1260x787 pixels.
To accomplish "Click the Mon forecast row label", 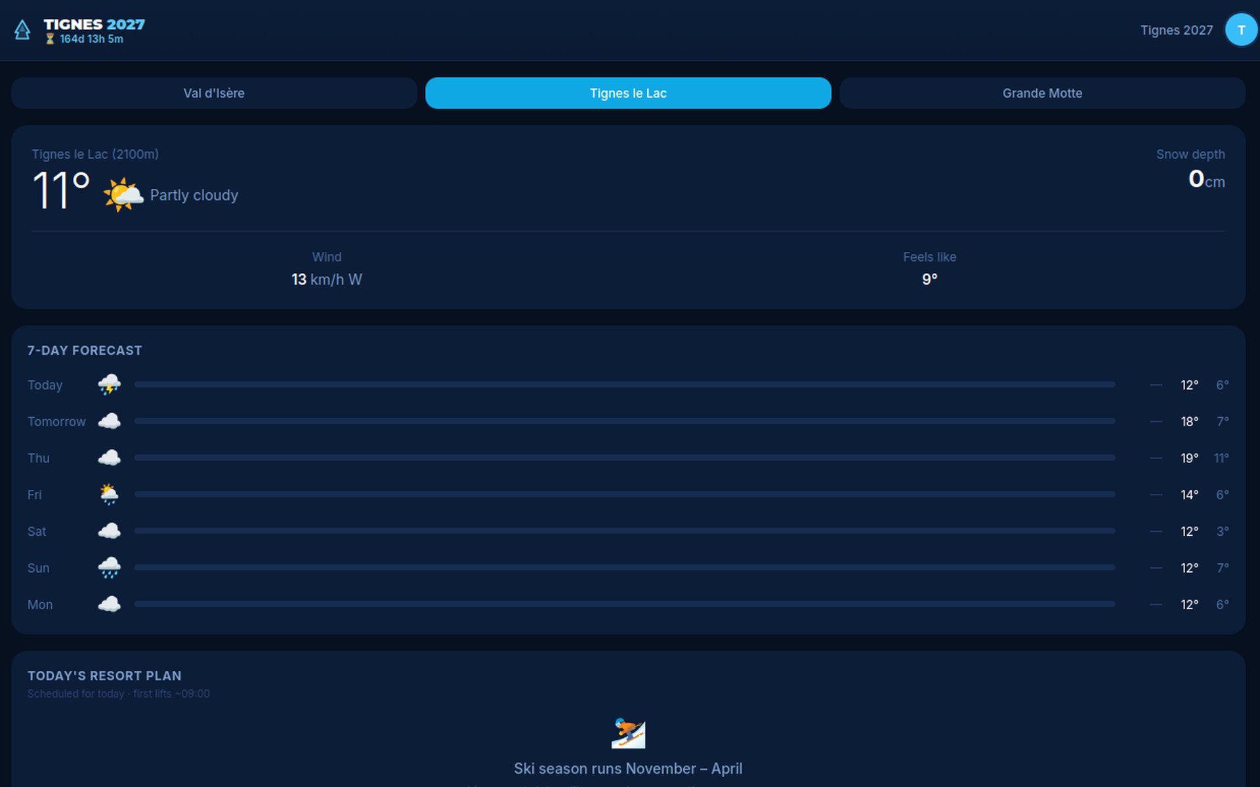I will [40, 605].
